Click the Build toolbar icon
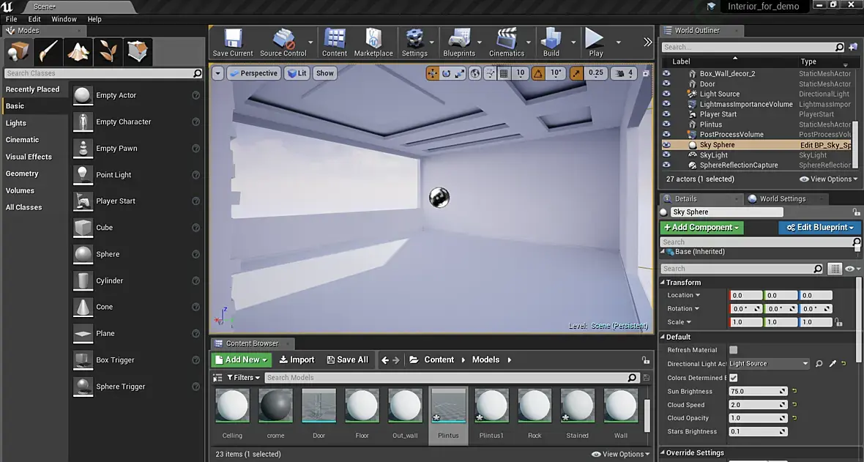The height and width of the screenshot is (462, 864). point(551,43)
